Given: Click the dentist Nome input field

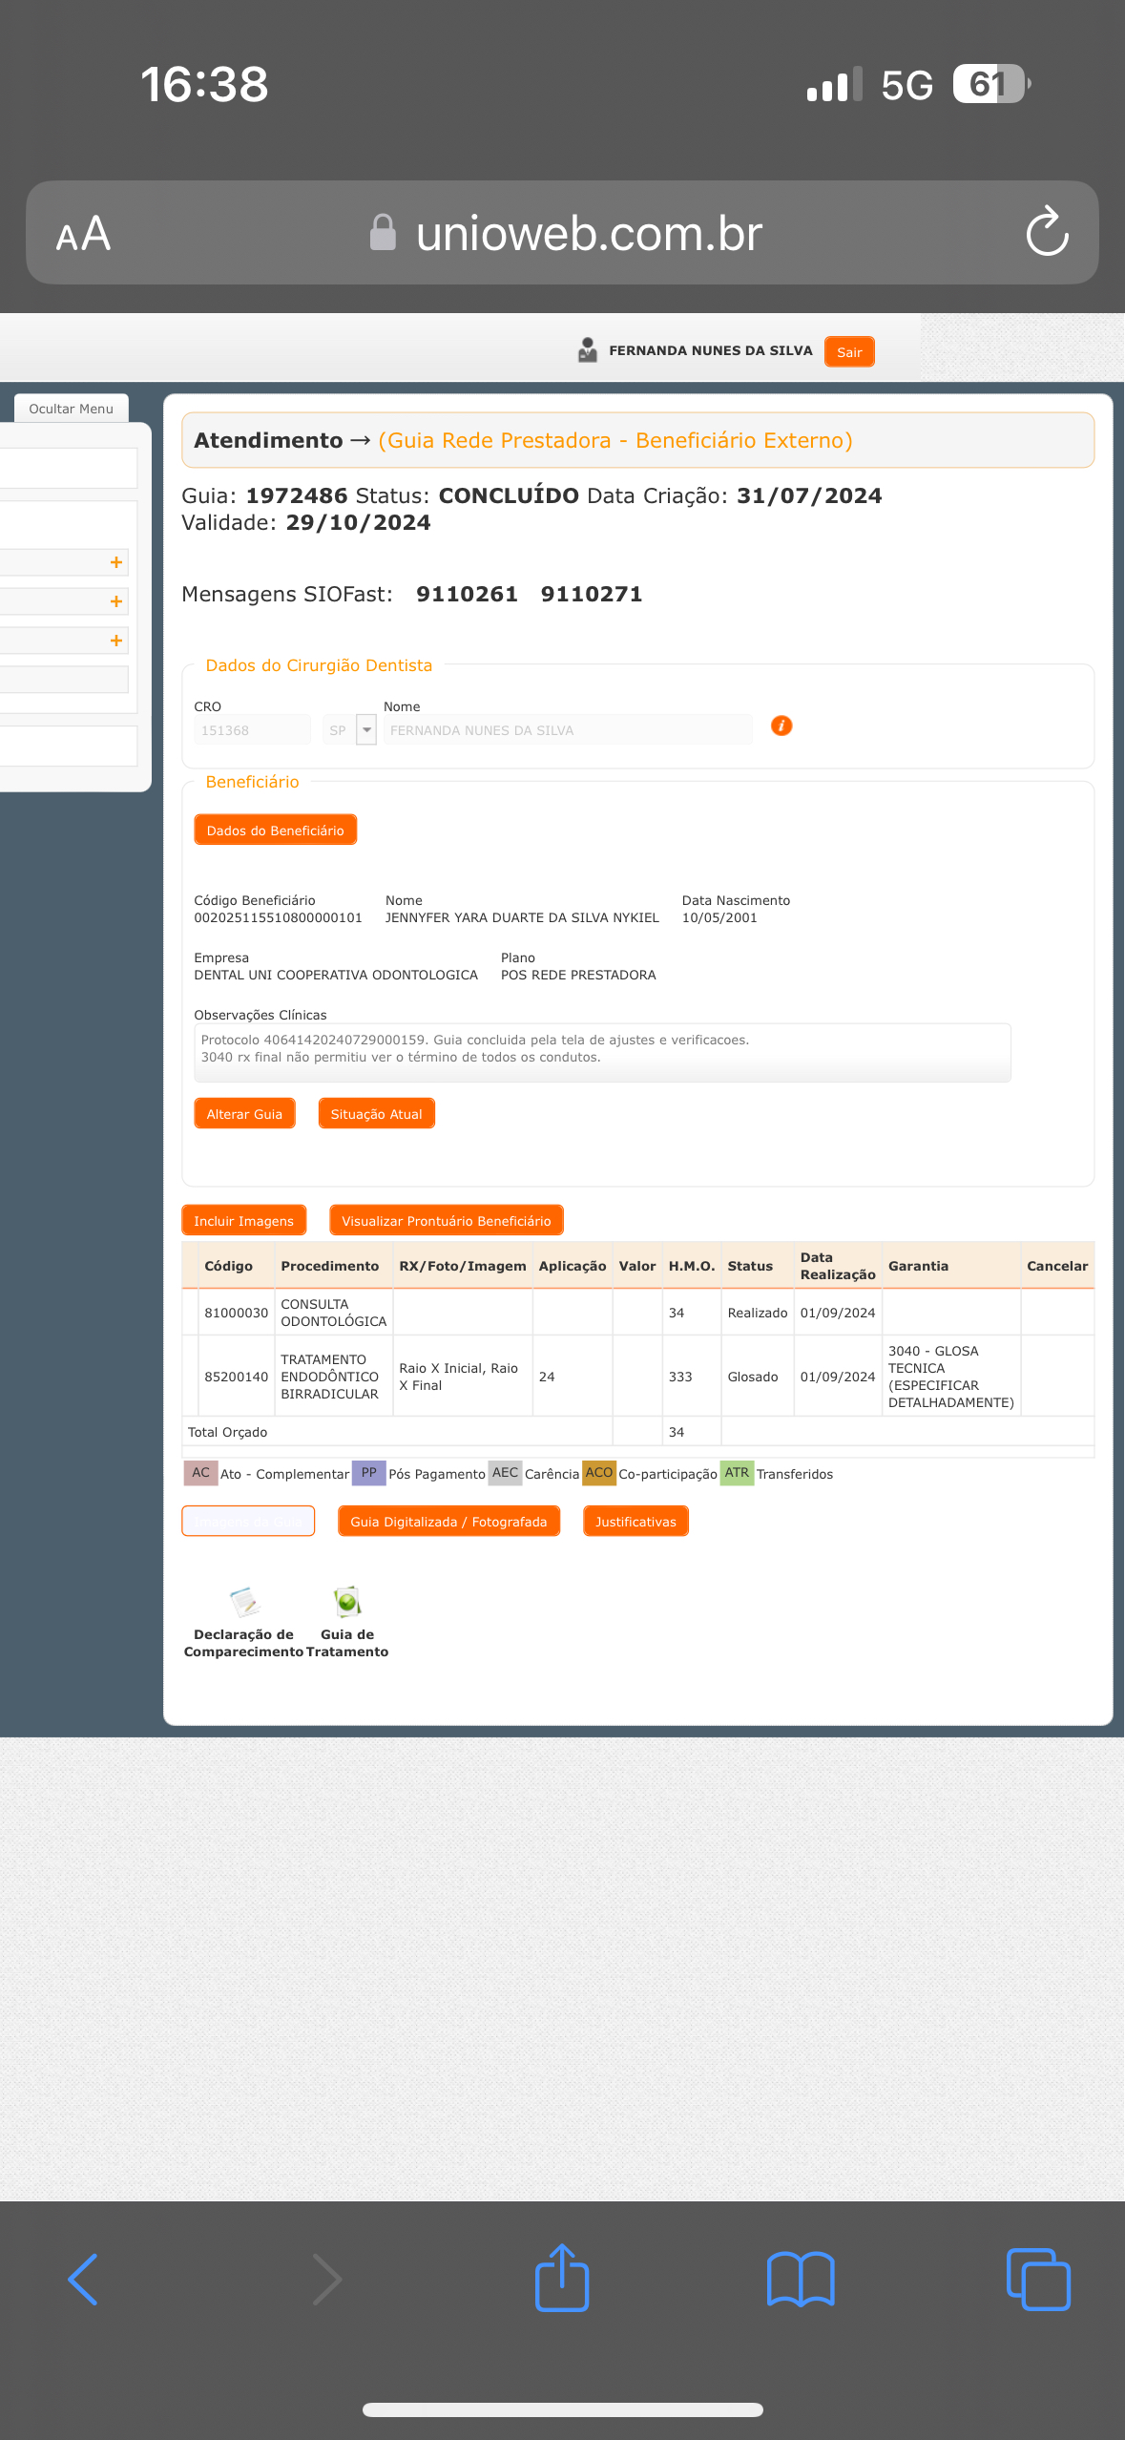Looking at the screenshot, I should (x=568, y=729).
